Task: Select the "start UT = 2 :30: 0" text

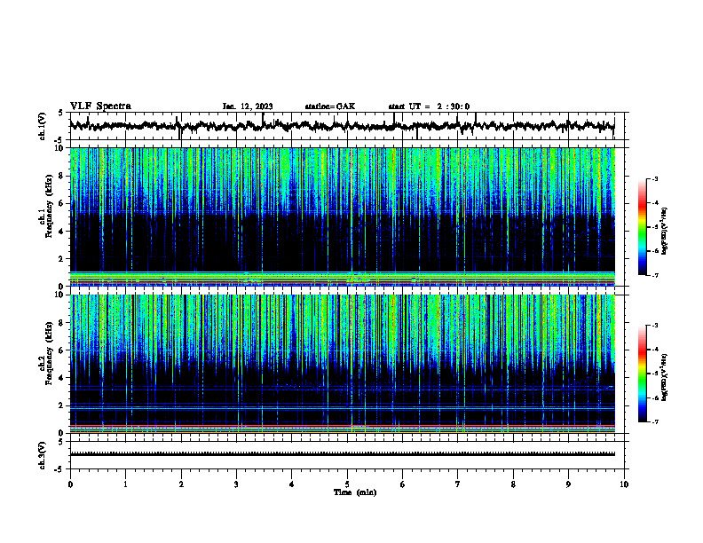Action: [x=429, y=106]
